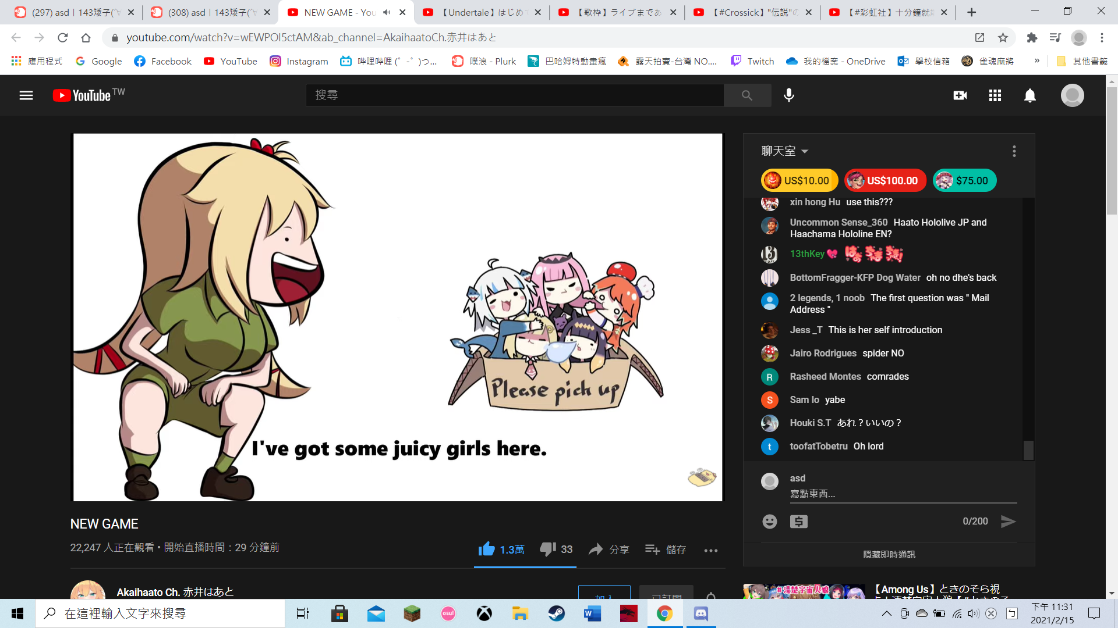Viewport: 1118px width, 628px height.
Task: Switch to the (297) asd tab
Action: [74, 12]
